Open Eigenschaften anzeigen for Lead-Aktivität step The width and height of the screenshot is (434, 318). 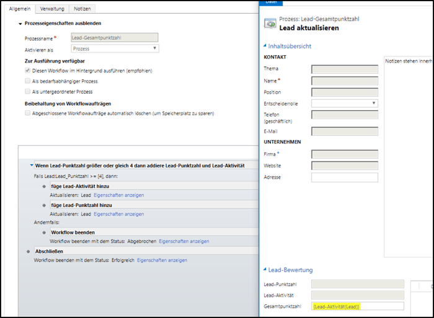pos(119,195)
